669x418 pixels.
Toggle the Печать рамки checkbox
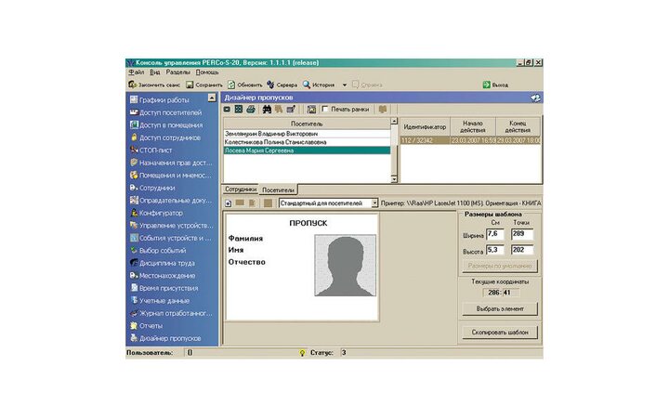324,109
